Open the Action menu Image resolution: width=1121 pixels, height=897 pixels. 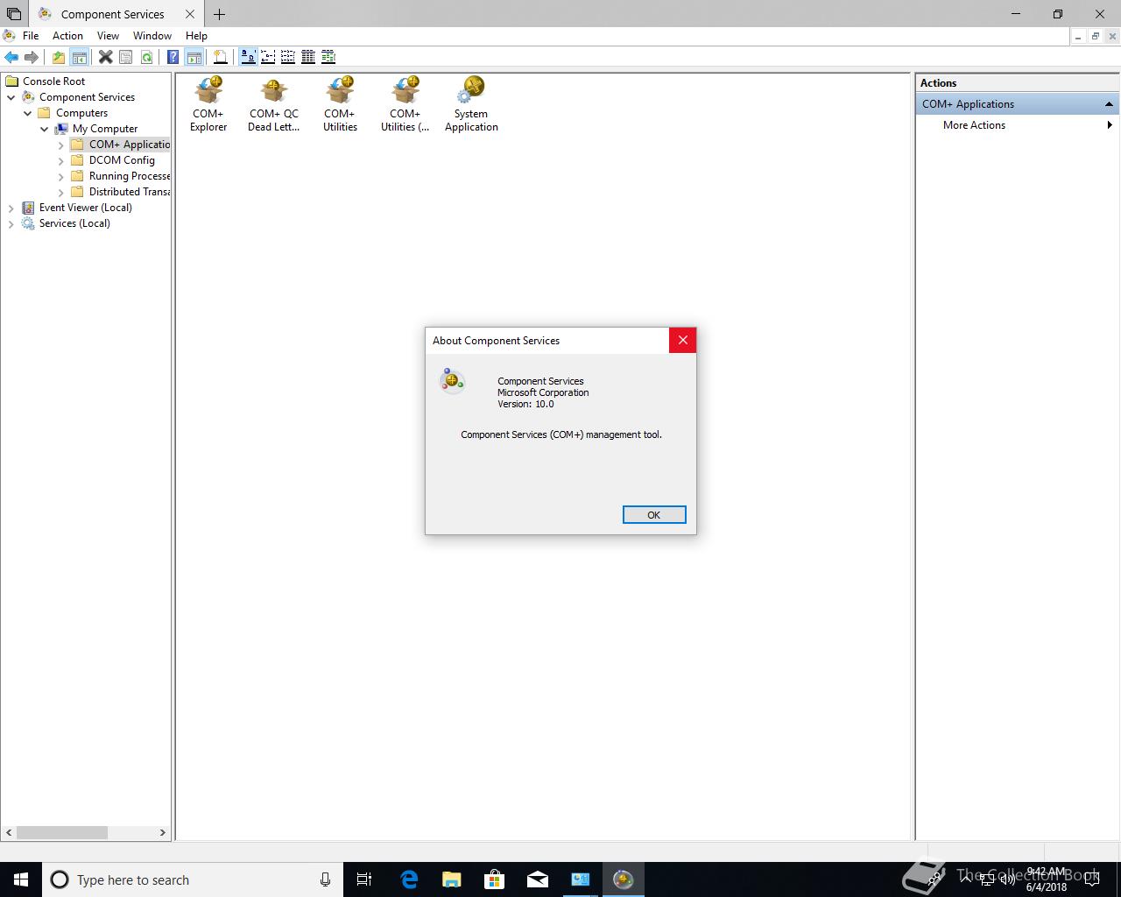[67, 36]
